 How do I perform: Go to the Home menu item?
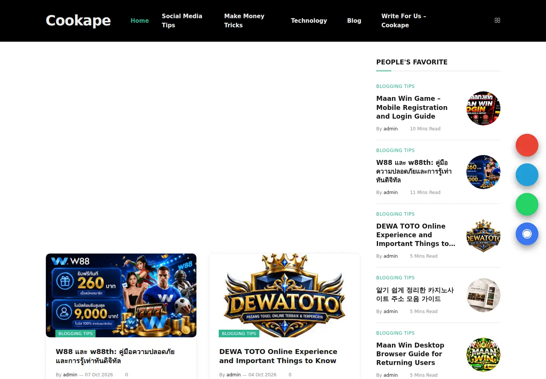[140, 20]
